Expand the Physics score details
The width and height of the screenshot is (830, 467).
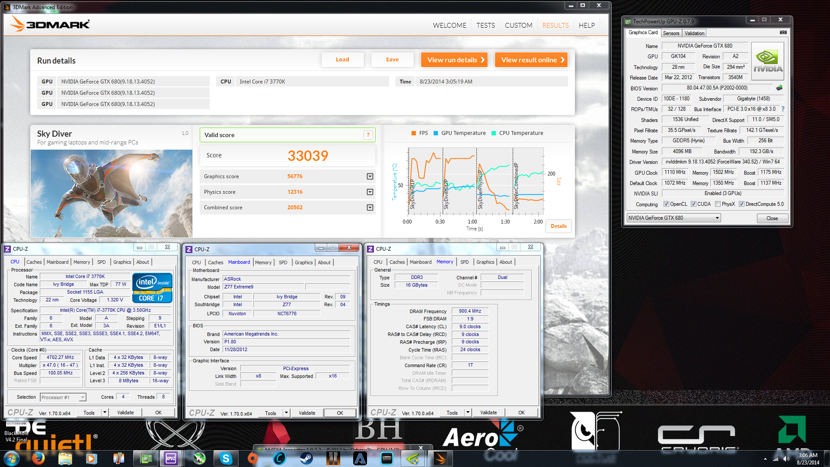coord(370,192)
